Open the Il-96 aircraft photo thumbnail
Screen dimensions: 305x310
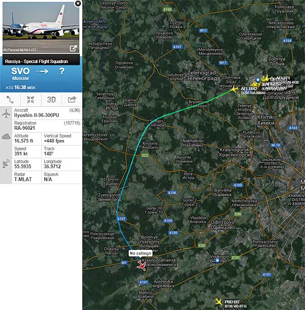point(41,27)
